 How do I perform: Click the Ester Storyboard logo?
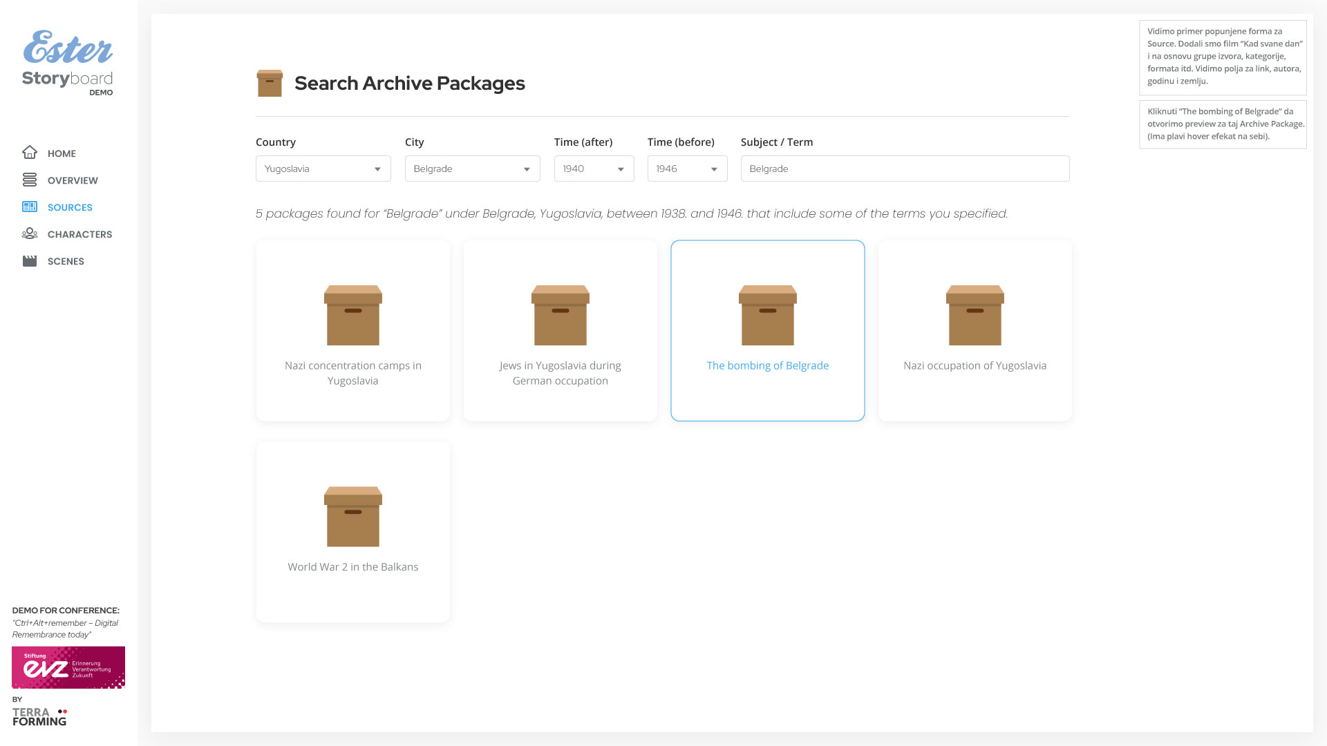pyautogui.click(x=68, y=63)
